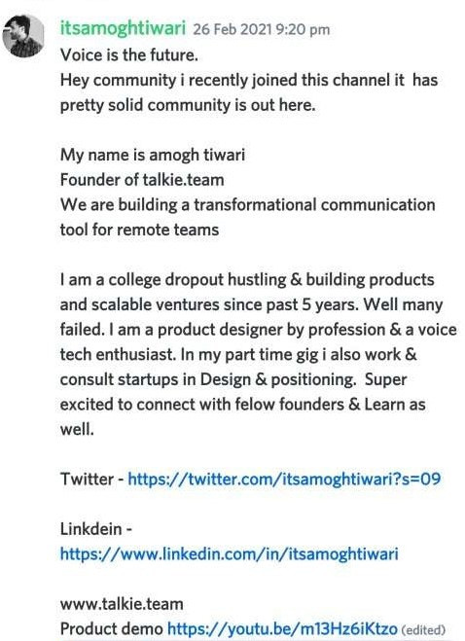Viewport: 465px width, 641px height.
Task: Click the 'Product demo' label
Action: coord(111,628)
